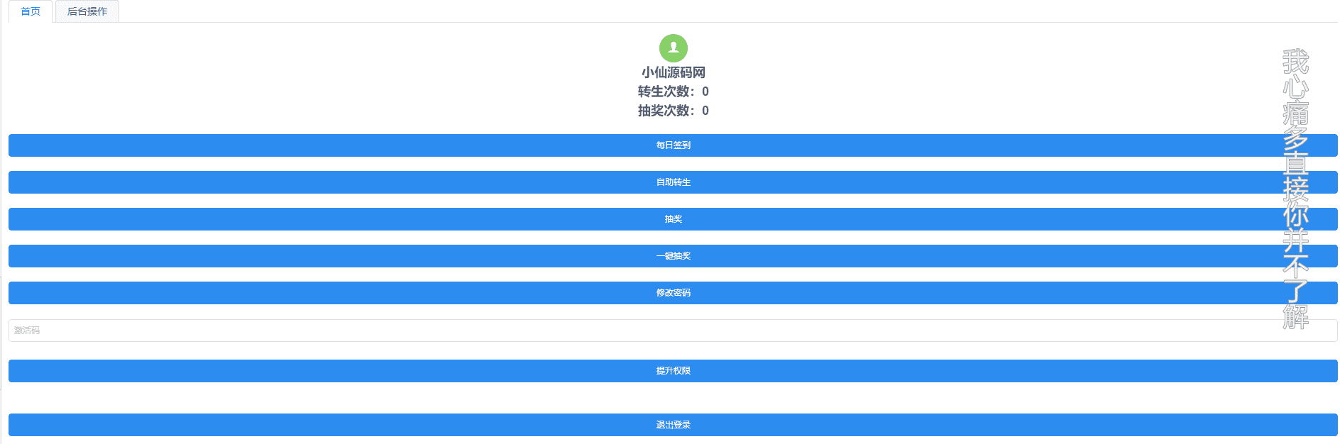Click the 解 character ending vertical text
Viewport: 1340px width, 444px height.
[x=1296, y=316]
